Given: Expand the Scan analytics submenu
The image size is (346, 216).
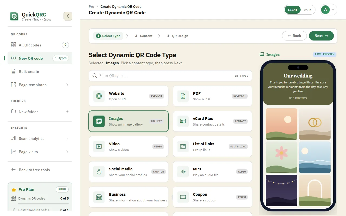Looking at the screenshot, I should [67, 139].
